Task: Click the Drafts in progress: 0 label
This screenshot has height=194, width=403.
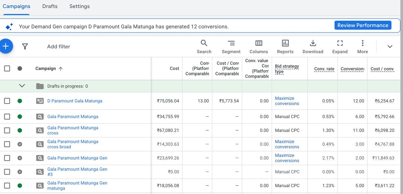Action: pyautogui.click(x=68, y=86)
